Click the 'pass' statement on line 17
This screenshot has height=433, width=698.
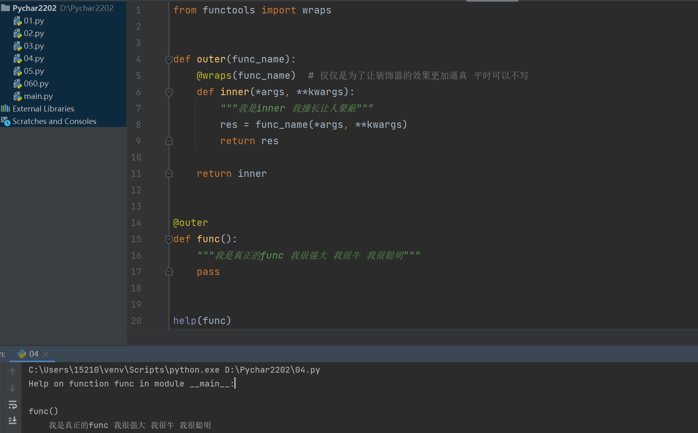(208, 272)
